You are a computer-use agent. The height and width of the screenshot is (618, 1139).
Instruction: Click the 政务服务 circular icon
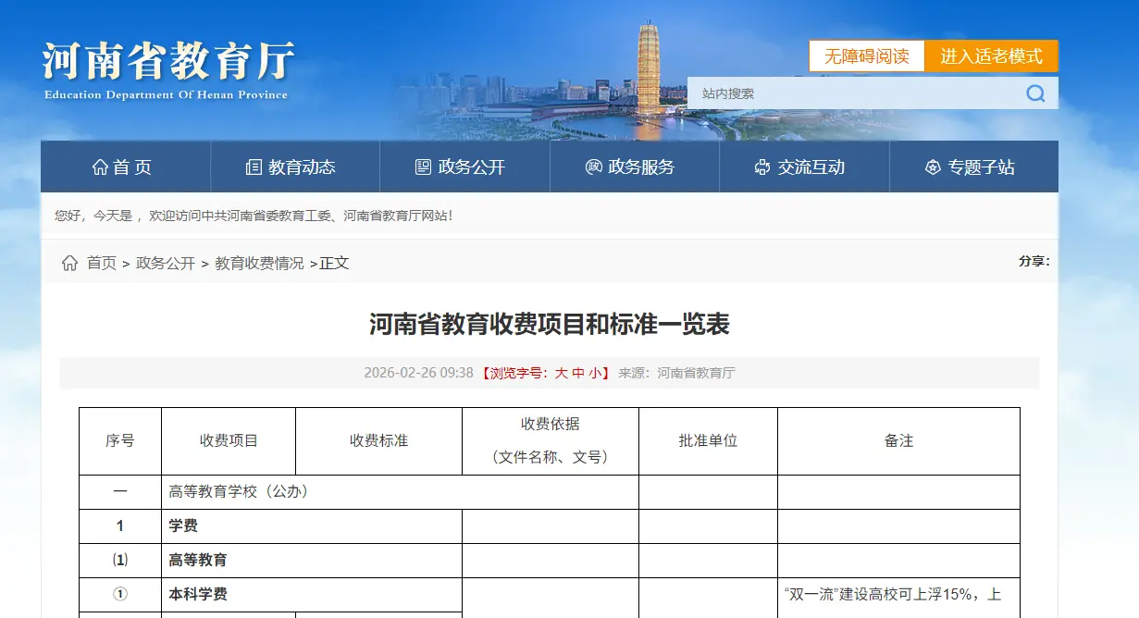(x=593, y=167)
